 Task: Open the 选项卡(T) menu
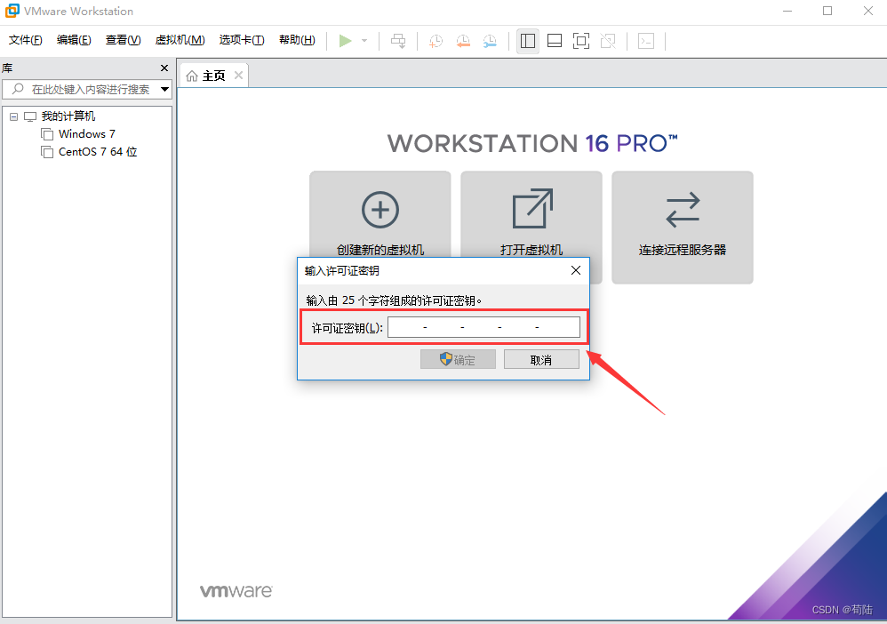click(242, 40)
